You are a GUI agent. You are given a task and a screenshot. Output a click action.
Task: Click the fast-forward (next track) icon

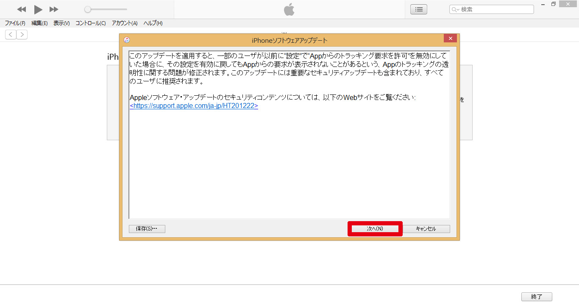[54, 9]
